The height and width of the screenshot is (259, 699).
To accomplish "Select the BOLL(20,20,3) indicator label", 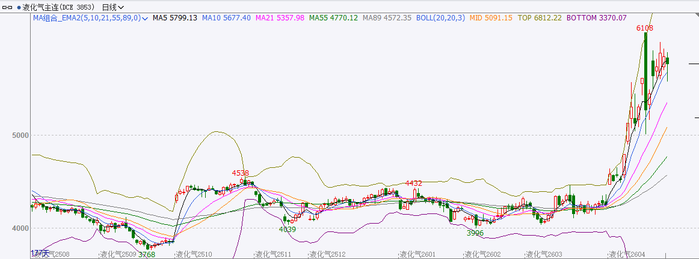I will [440, 19].
